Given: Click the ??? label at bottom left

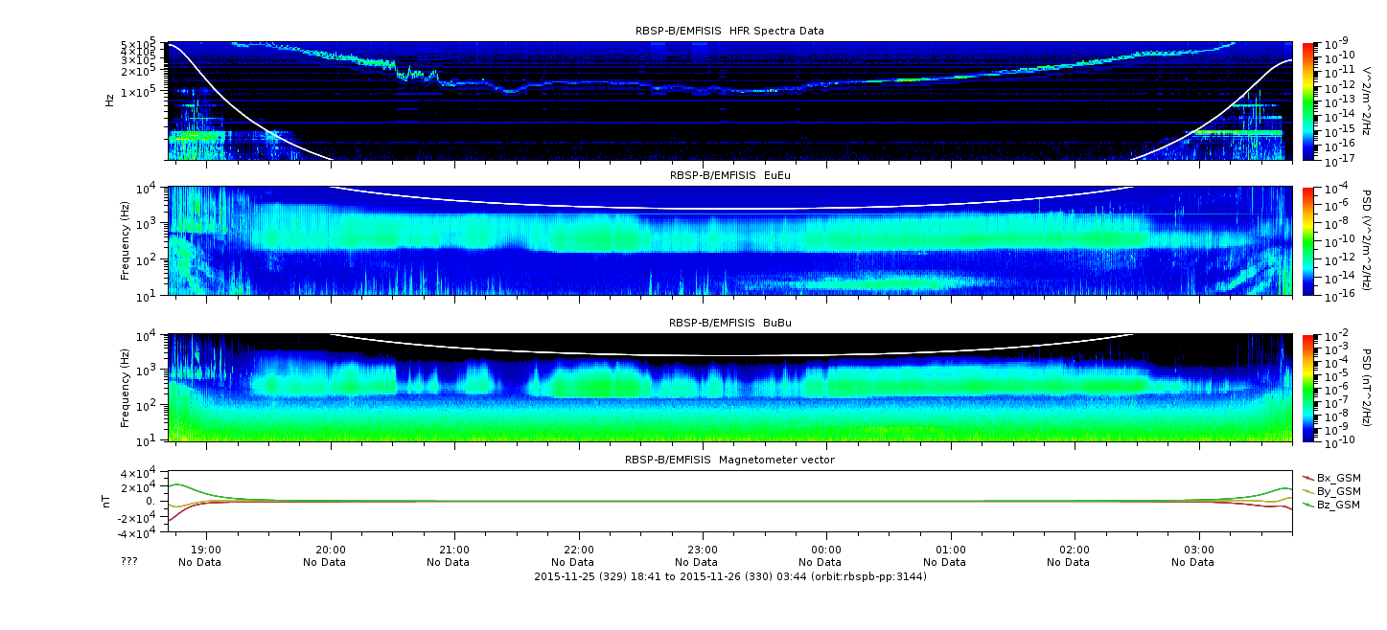Looking at the screenshot, I should point(128,562).
